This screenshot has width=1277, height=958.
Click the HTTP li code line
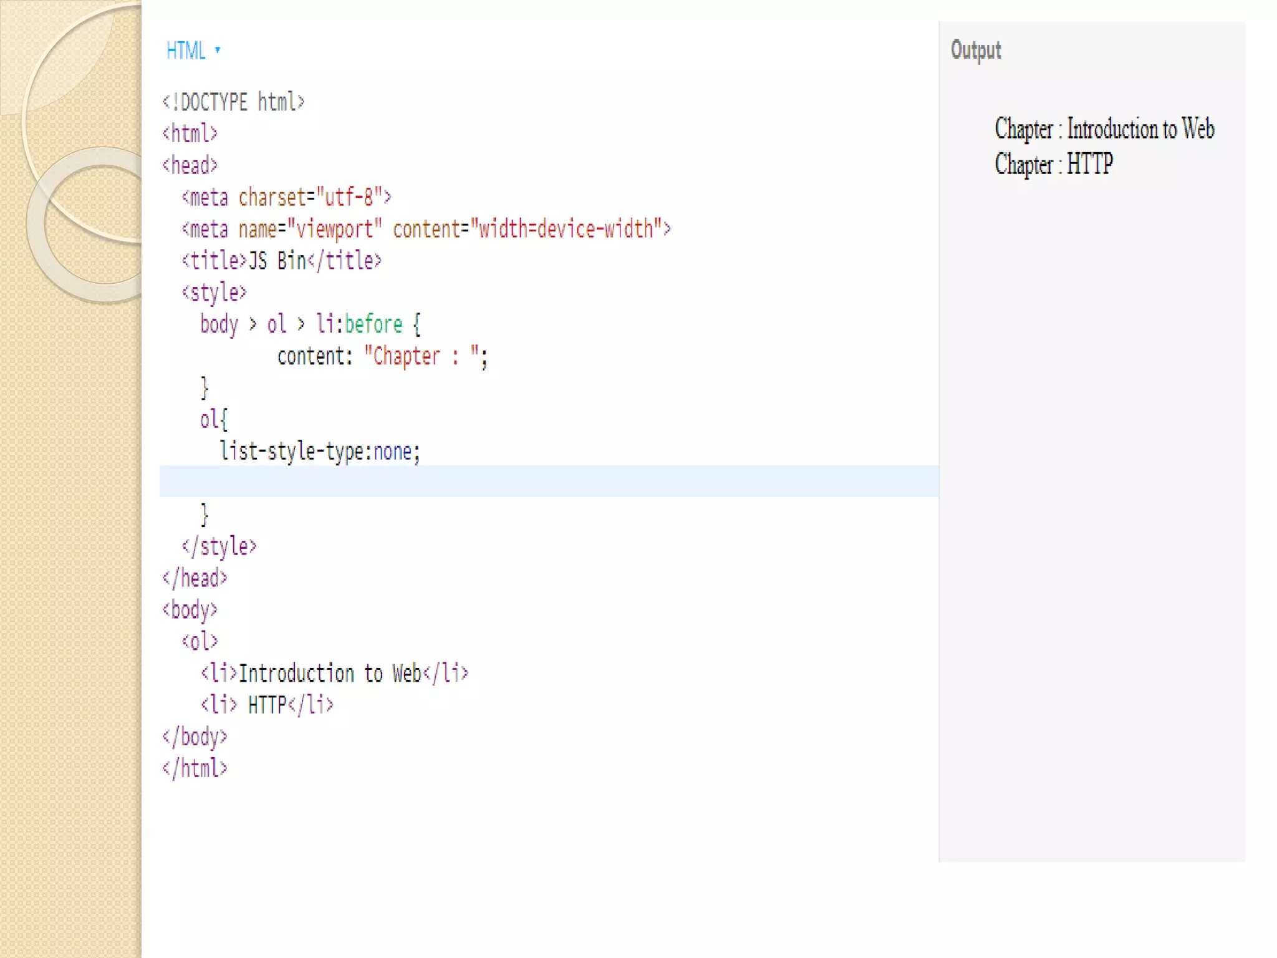267,705
